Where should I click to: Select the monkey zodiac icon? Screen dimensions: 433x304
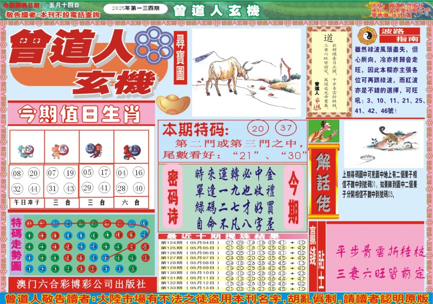coord(95,150)
